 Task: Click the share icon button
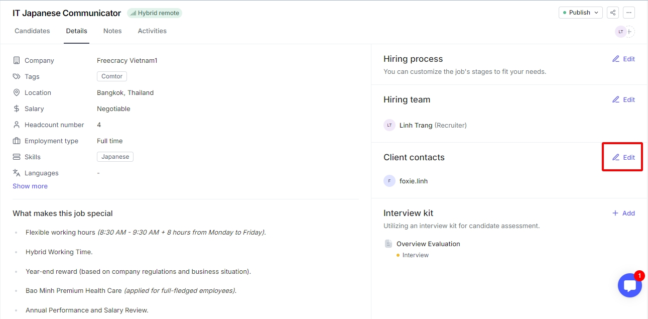pos(612,13)
